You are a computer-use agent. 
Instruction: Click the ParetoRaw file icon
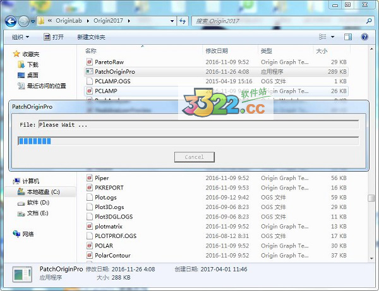pos(90,62)
